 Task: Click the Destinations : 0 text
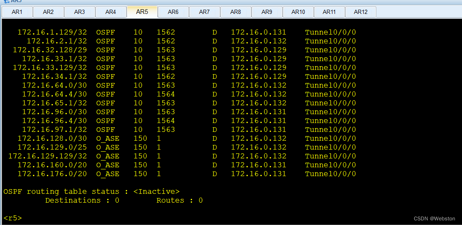[82, 200]
